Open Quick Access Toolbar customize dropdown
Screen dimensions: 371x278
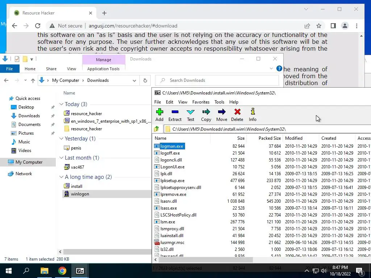[32, 59]
